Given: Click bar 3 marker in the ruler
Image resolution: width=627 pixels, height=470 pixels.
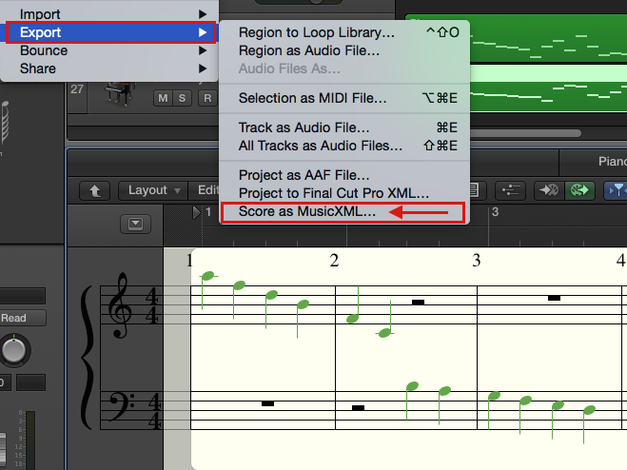Looking at the screenshot, I should [495, 212].
